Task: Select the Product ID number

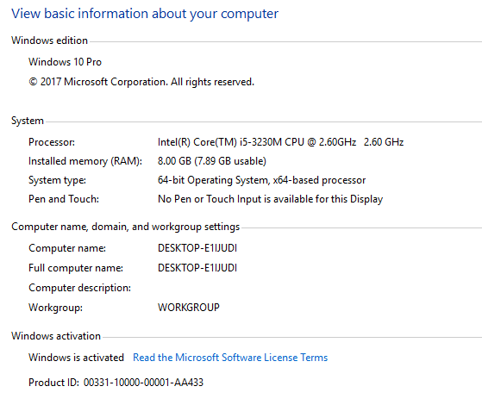Action: pos(143,383)
